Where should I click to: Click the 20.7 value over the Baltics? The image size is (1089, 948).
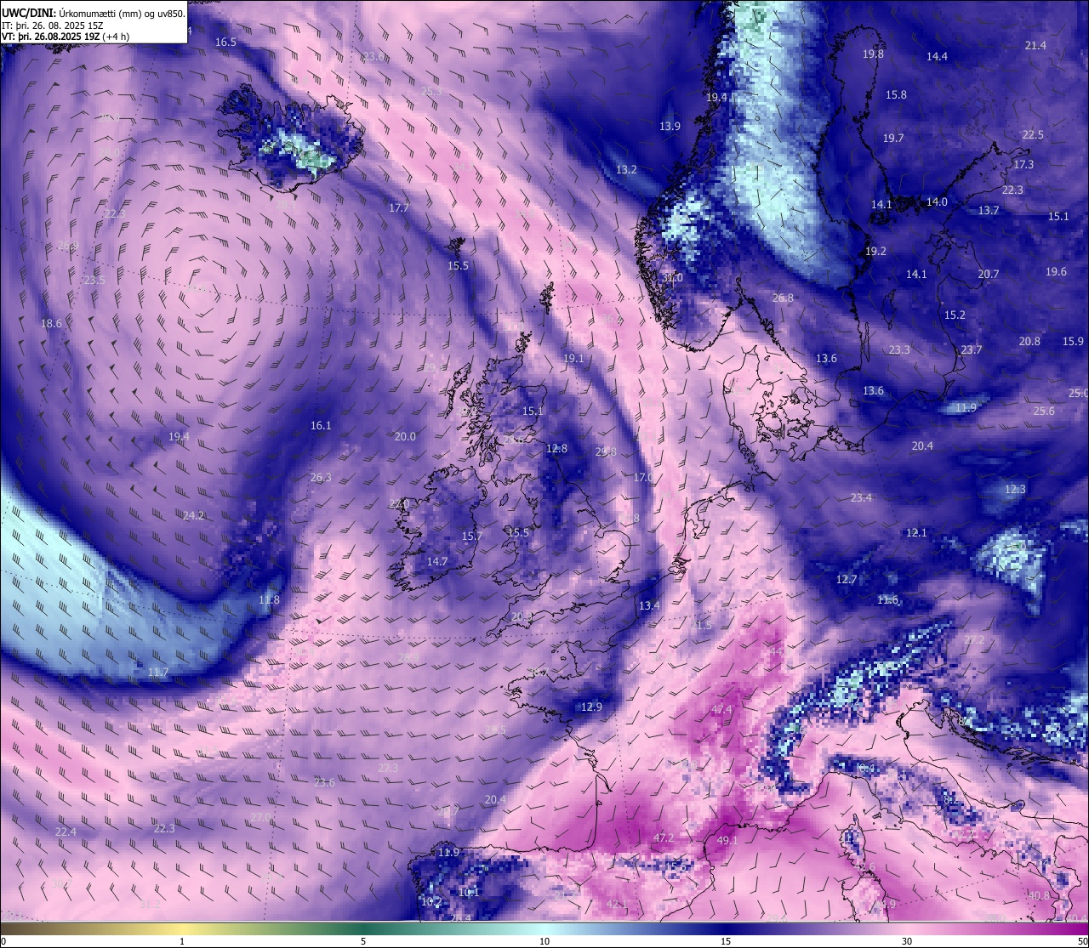click(988, 275)
